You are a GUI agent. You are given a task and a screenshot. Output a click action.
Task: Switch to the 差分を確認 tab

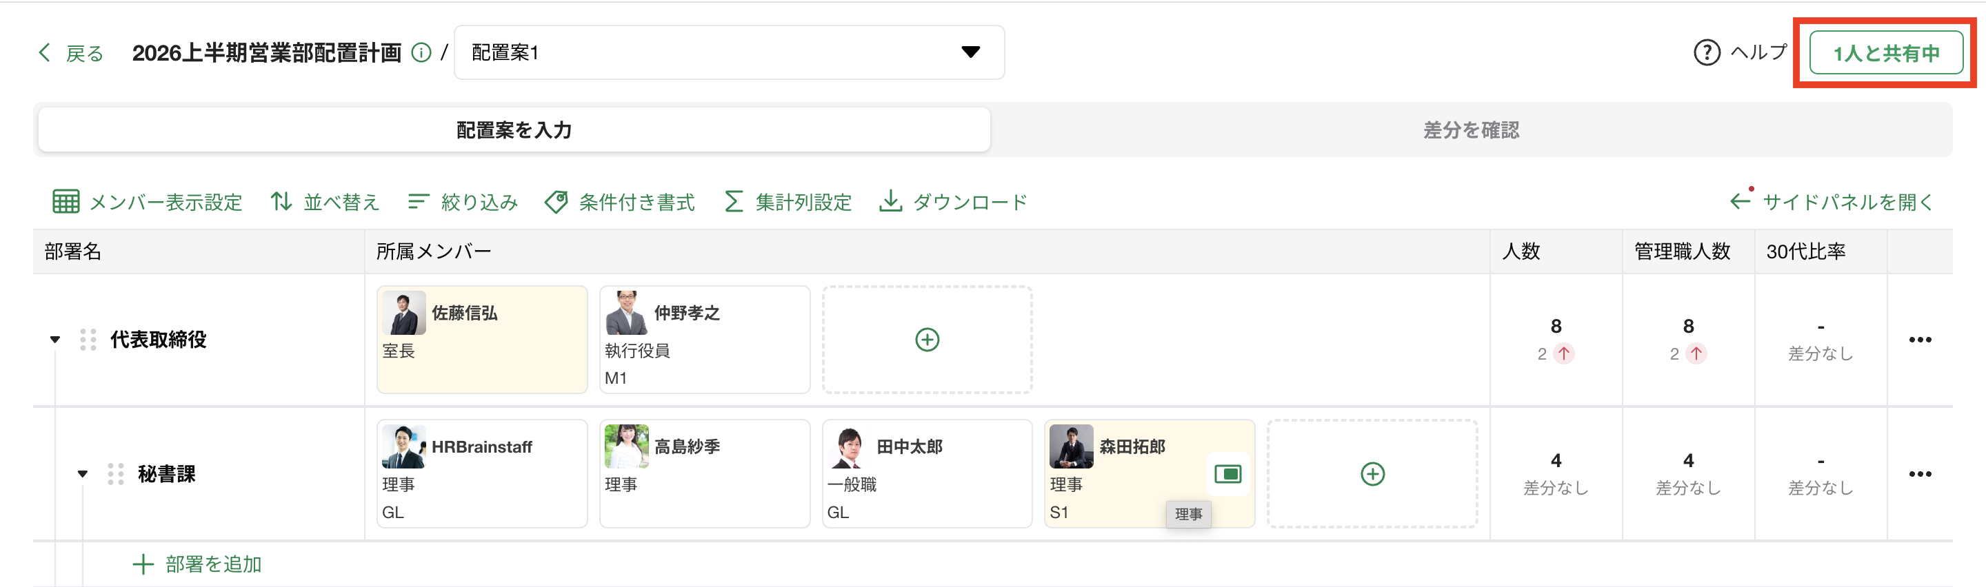coord(1470,130)
